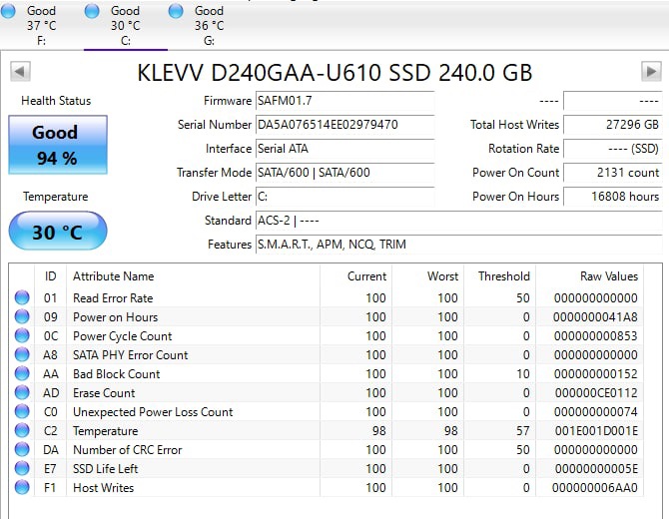The image size is (669, 519).
Task: Select the Host Writes attribute row
Action: tap(327, 487)
